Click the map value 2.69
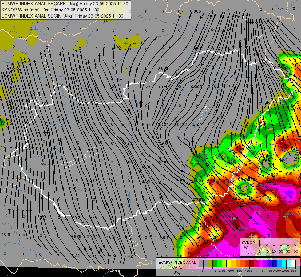Screen dimensions: 301x277 [x=146, y=181]
